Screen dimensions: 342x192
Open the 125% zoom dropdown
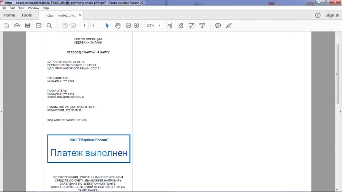(153, 25)
